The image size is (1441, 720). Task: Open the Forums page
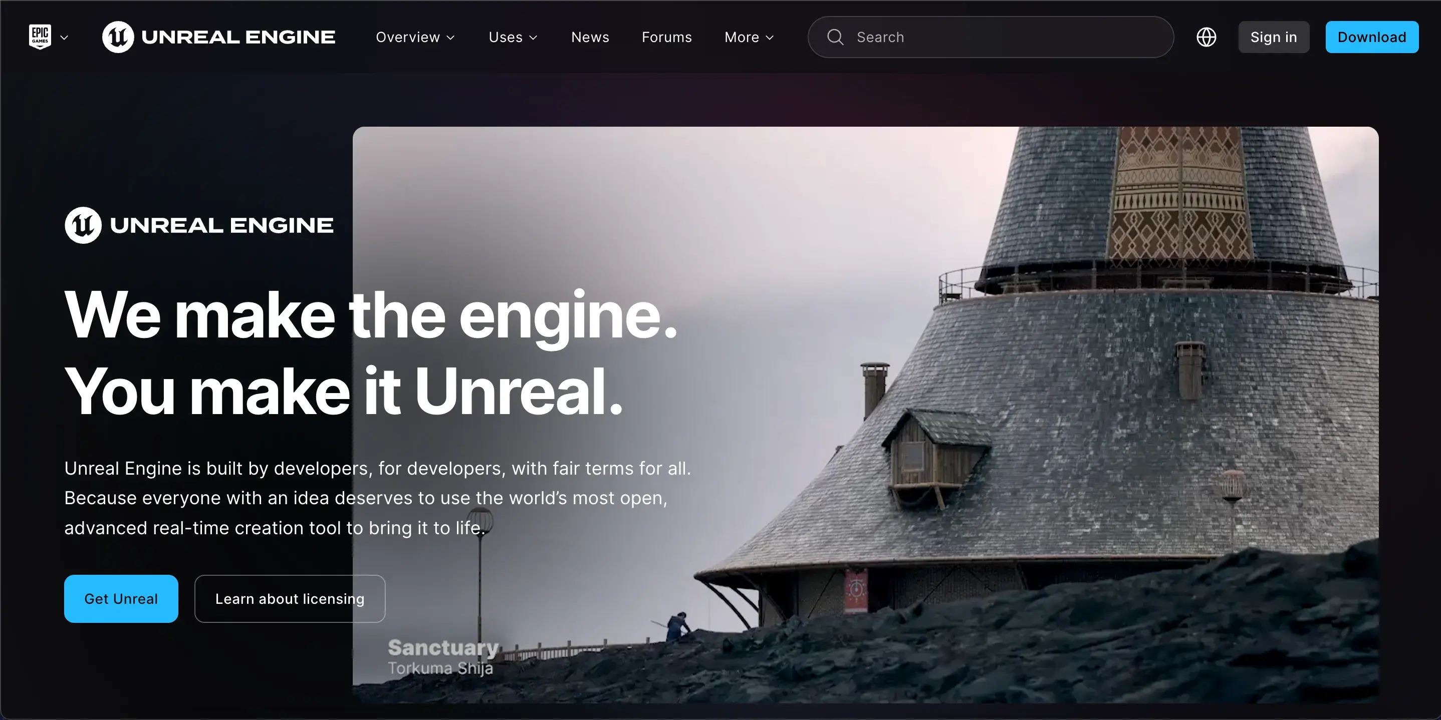(666, 37)
